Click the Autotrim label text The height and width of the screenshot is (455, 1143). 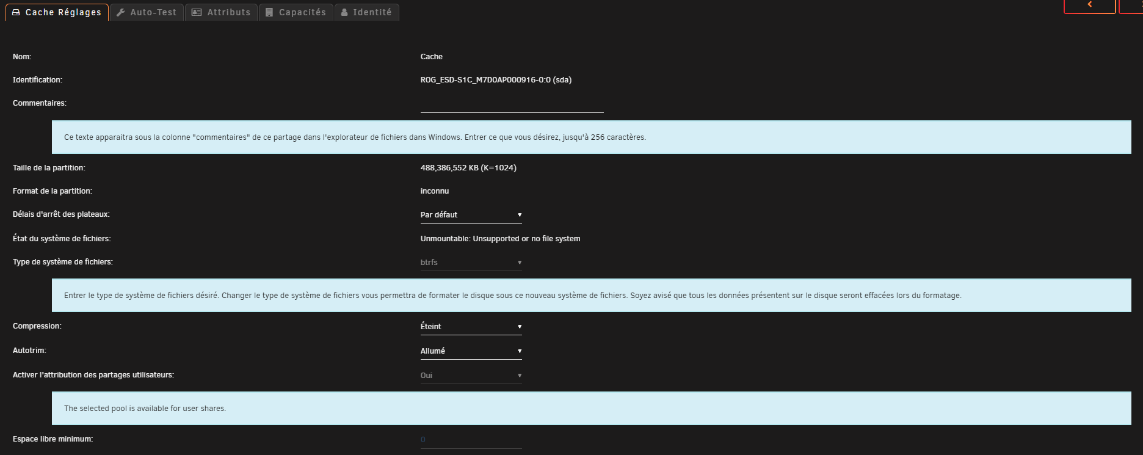31,351
